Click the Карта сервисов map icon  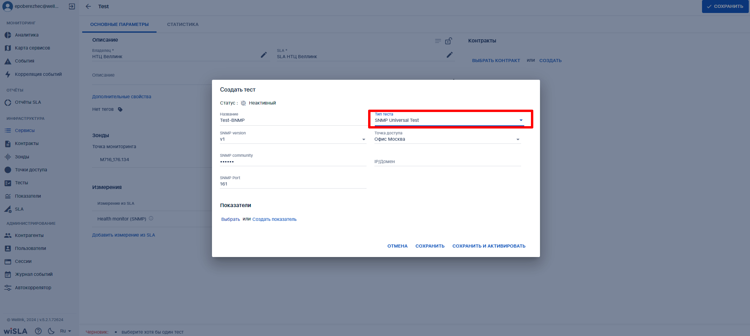pyautogui.click(x=8, y=48)
